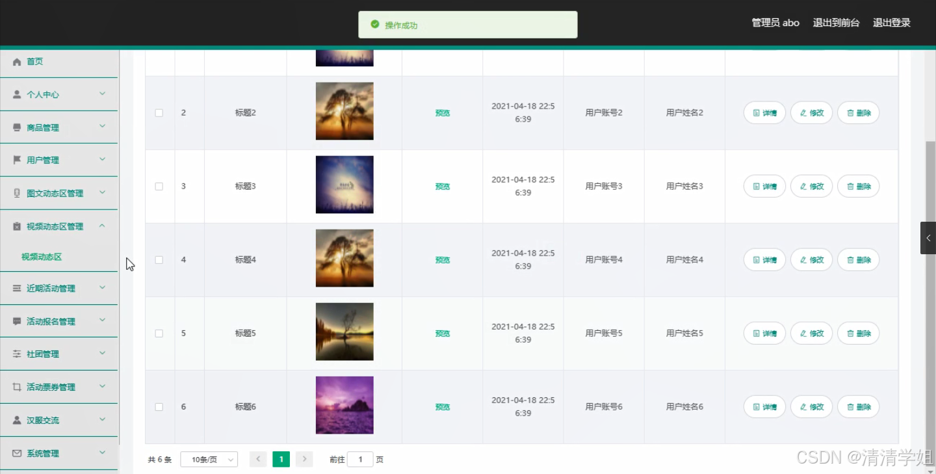Select 退出到前台 at top right
The height and width of the screenshot is (474, 936).
[x=836, y=22]
